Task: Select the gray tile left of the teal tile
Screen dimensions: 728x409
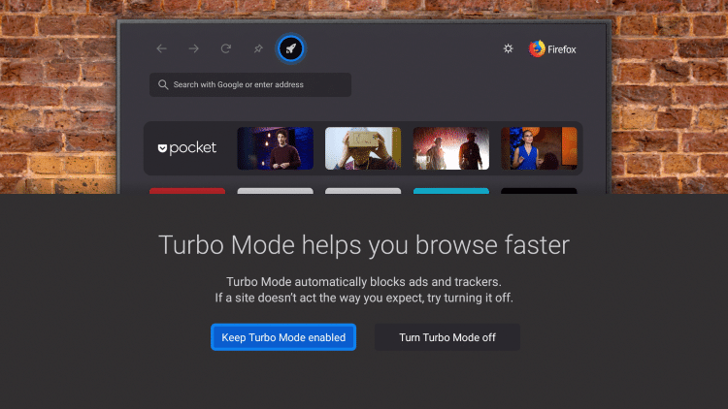Action: [x=363, y=190]
